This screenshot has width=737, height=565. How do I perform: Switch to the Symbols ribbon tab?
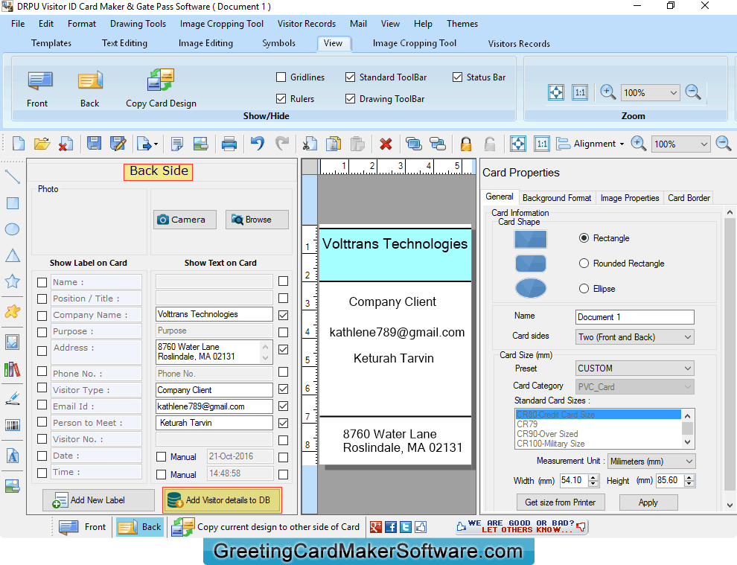[x=278, y=43]
